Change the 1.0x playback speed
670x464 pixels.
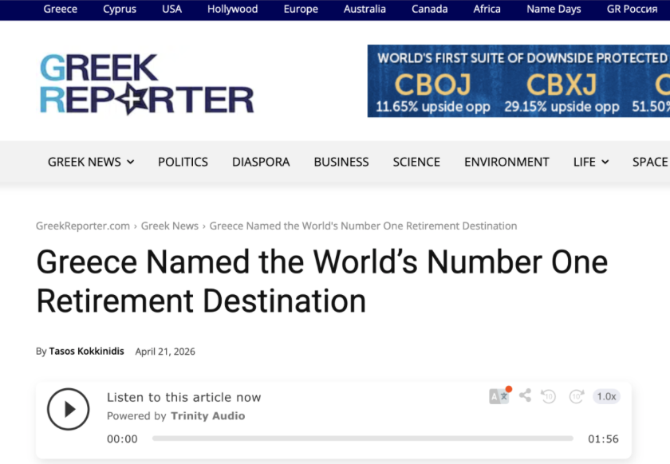606,396
